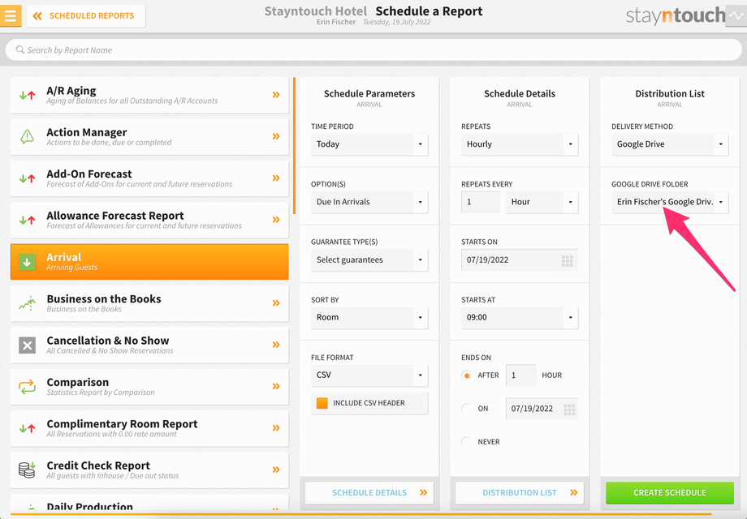Open the Google Drive Folder dropdown
Image resolution: width=747 pixels, height=519 pixels.
[x=670, y=202]
